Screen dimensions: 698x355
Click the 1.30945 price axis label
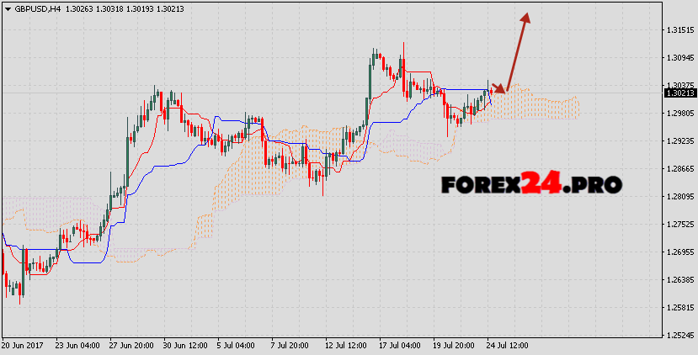(675, 58)
